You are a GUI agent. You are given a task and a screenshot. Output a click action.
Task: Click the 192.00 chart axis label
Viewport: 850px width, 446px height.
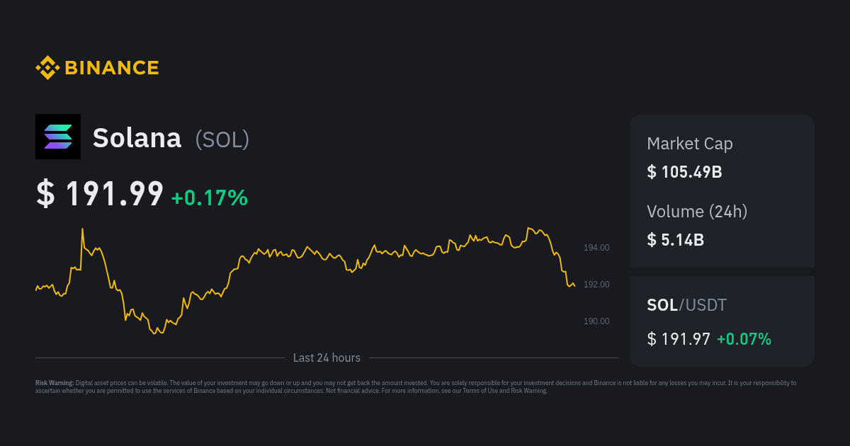596,285
